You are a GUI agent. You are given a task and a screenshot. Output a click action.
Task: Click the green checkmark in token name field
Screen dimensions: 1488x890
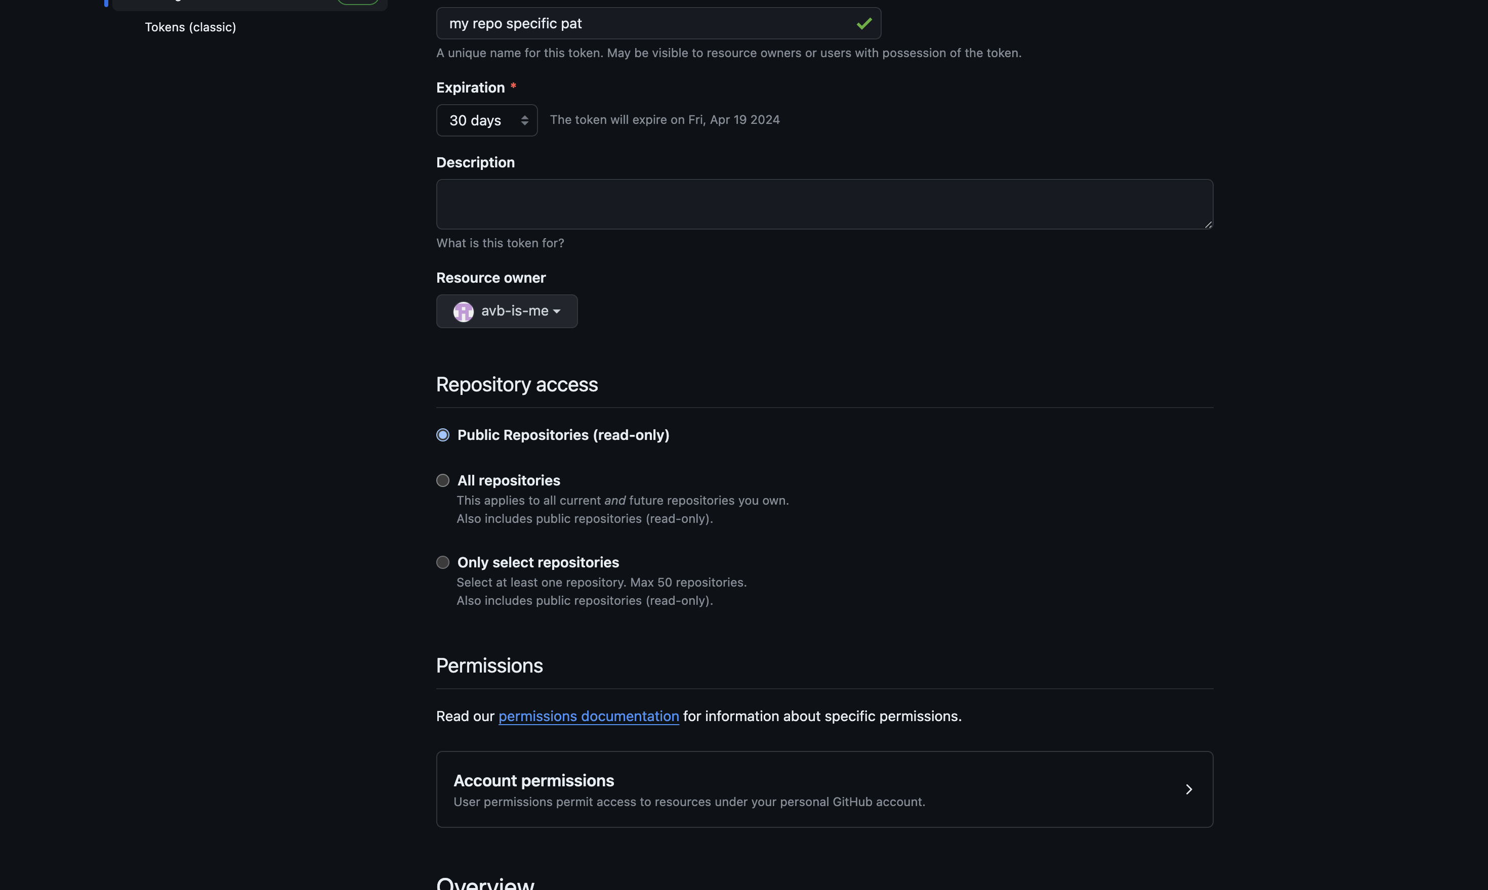864,23
